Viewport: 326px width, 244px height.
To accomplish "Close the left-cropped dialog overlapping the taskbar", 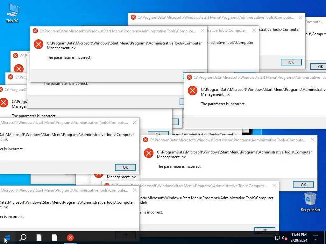I will pos(135,190).
